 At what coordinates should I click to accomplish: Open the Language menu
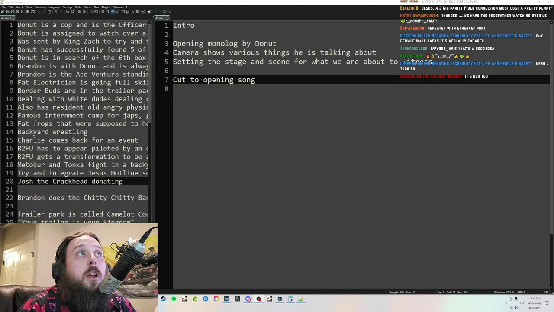[x=54, y=7]
